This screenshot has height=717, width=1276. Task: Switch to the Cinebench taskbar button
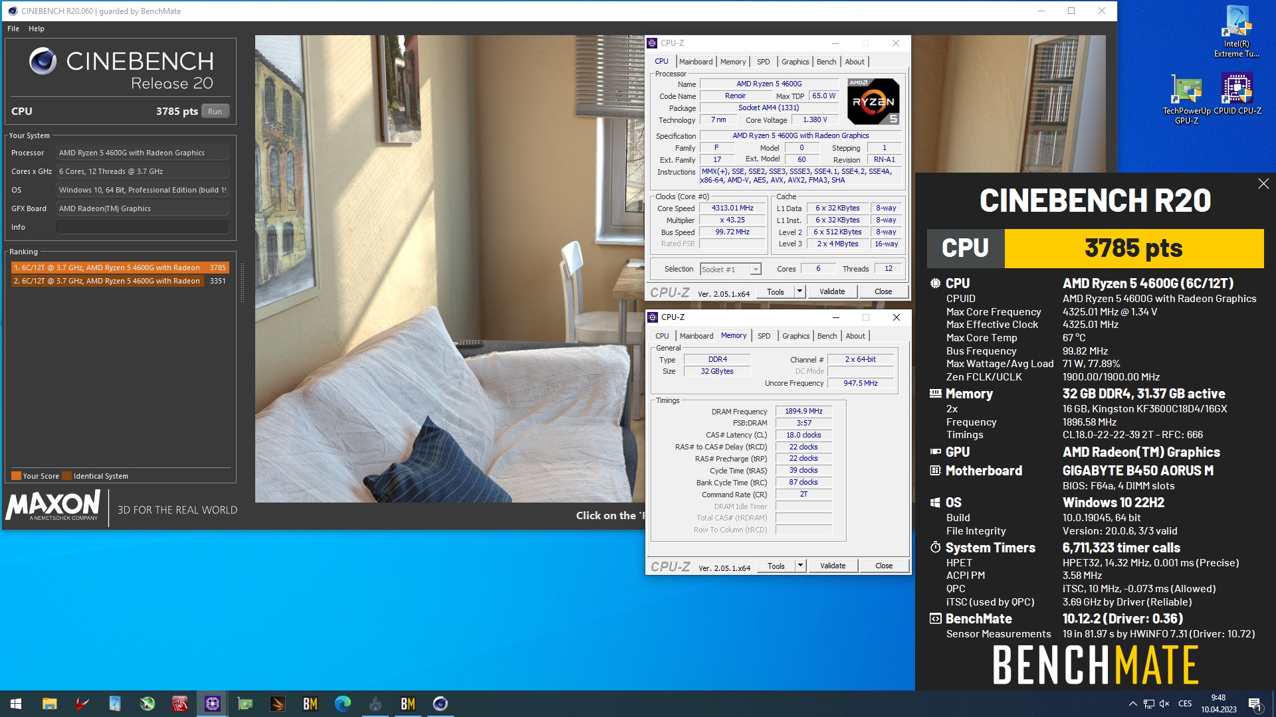pos(440,704)
